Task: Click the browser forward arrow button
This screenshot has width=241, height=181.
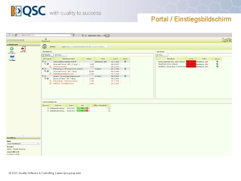Action: (x=11, y=35)
